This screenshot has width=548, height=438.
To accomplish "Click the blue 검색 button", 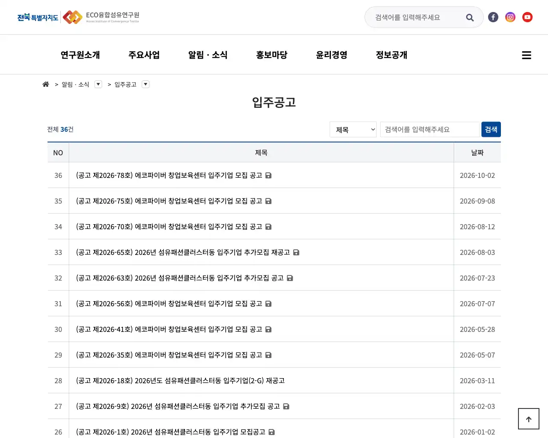I will pyautogui.click(x=491, y=130).
